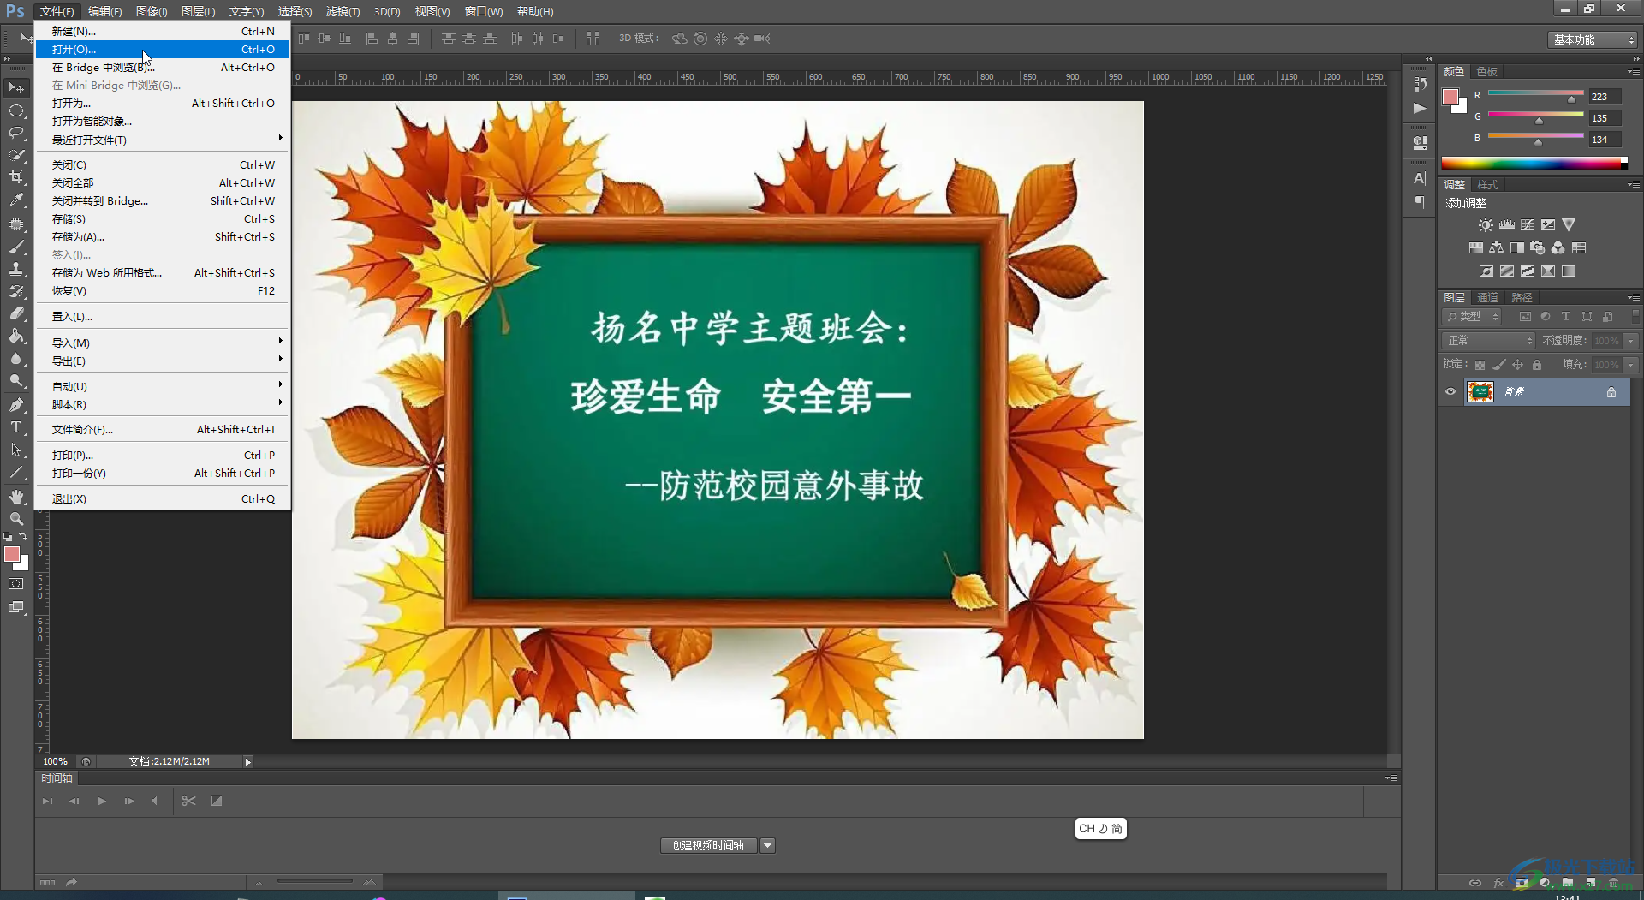This screenshot has width=1644, height=900.
Task: Add a Curves adjustment
Action: [x=1528, y=224]
